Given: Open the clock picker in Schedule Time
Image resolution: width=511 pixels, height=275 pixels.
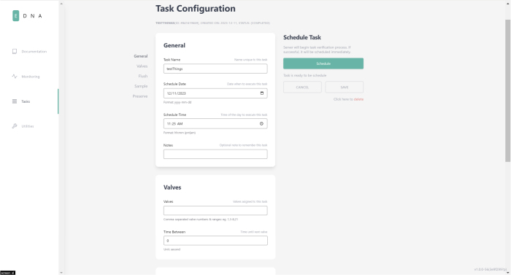Looking at the screenshot, I should point(261,123).
